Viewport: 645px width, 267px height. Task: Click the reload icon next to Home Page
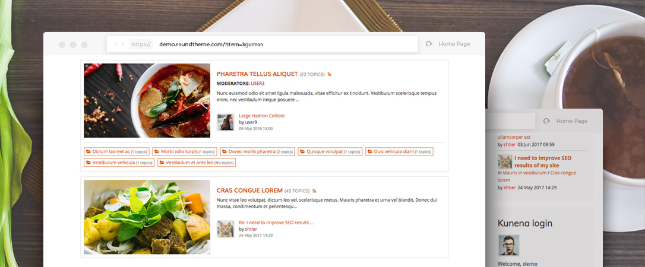pyautogui.click(x=429, y=44)
